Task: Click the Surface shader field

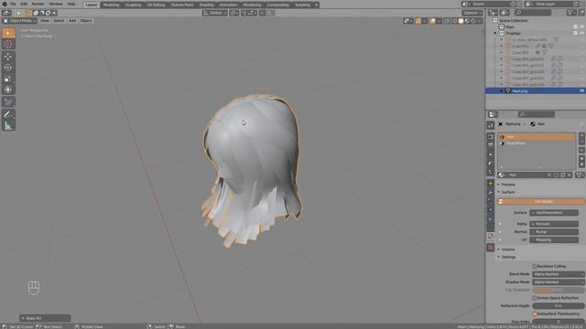Action: click(554, 213)
